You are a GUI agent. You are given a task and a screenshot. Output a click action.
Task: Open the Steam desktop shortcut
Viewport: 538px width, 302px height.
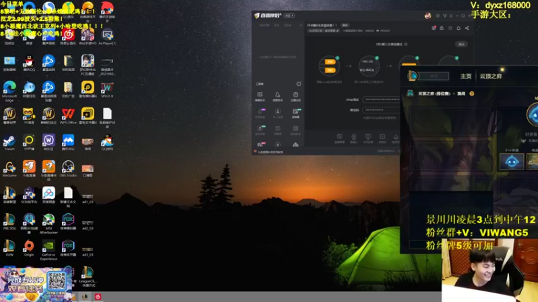pyautogui.click(x=9, y=142)
